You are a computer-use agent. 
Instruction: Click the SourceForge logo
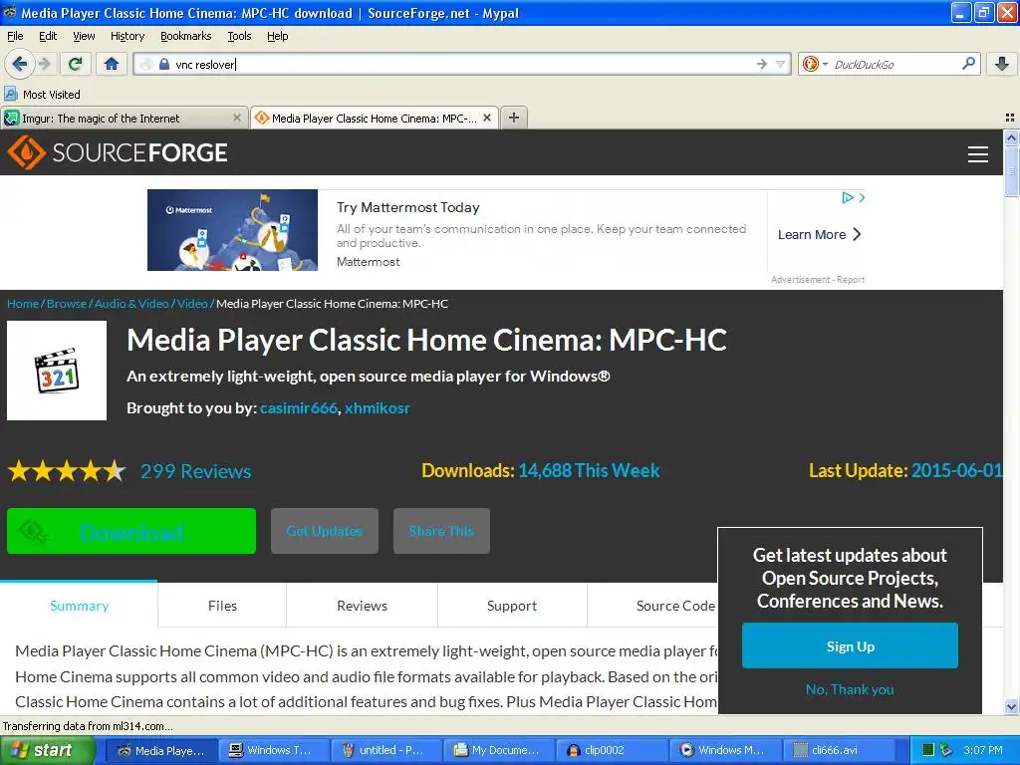pos(118,152)
